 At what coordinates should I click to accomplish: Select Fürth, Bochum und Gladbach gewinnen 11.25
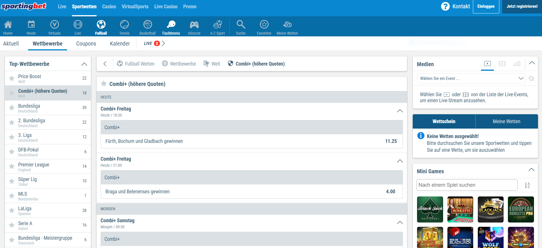252,141
